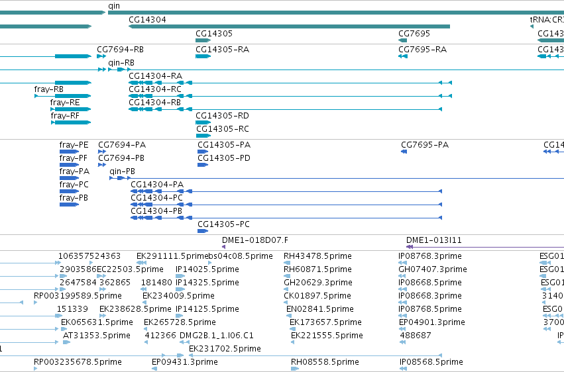Click EST EK265728.5prime label
This screenshot has width=564, height=372.
click(x=180, y=322)
